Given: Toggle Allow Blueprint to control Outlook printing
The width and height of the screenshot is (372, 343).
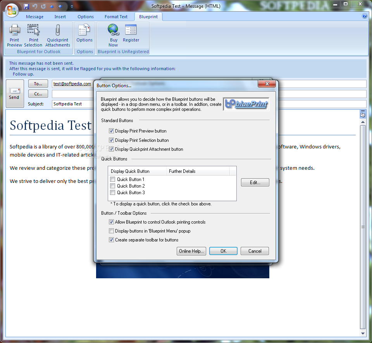Looking at the screenshot, I should [111, 222].
